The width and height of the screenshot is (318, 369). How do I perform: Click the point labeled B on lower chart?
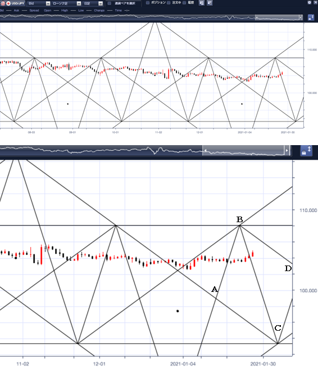tap(239, 219)
